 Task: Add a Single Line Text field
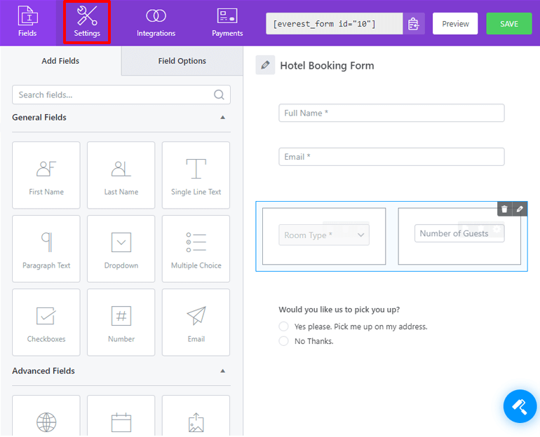pos(196,175)
